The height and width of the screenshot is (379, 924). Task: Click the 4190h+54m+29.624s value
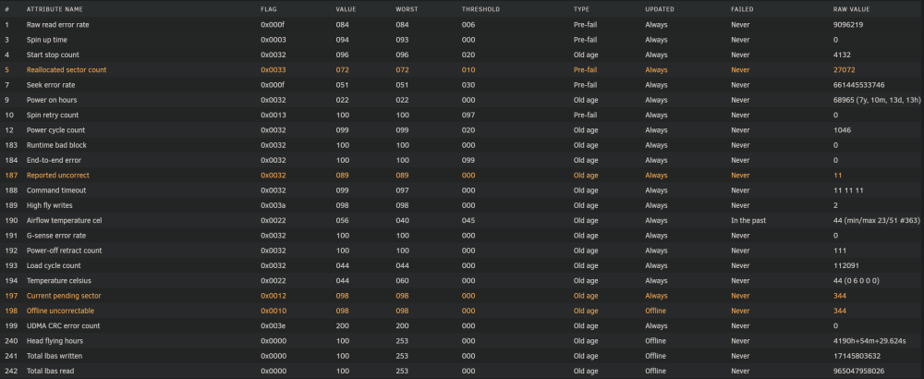pos(869,341)
